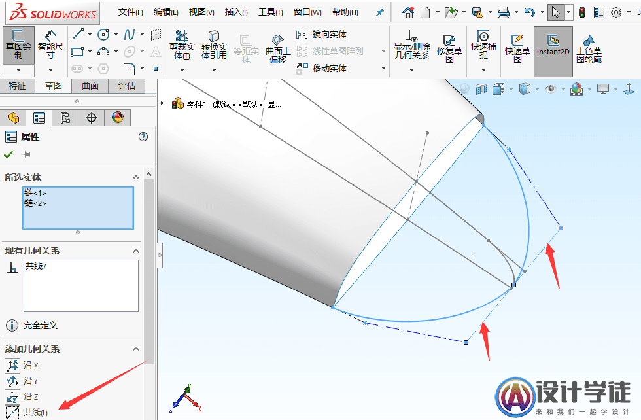Viewport: 641px width, 420px height.
Task: Click the 修复草图 repair sketch tool
Action: (449, 48)
